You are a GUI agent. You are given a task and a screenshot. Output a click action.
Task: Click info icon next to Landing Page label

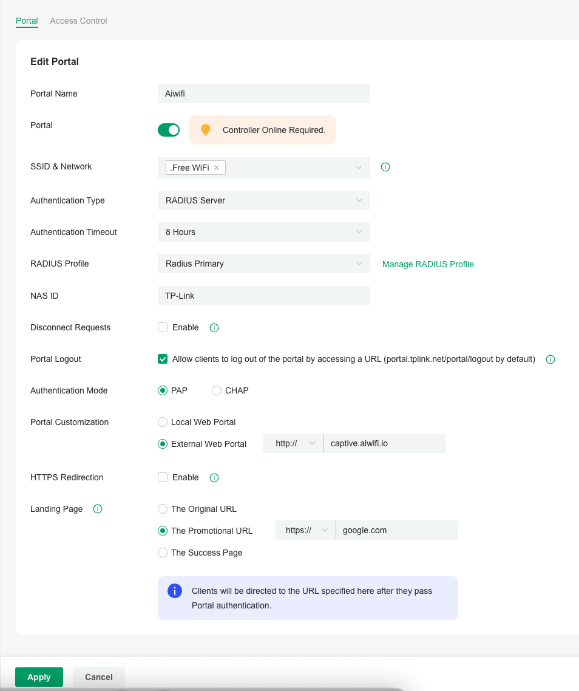pyautogui.click(x=98, y=509)
